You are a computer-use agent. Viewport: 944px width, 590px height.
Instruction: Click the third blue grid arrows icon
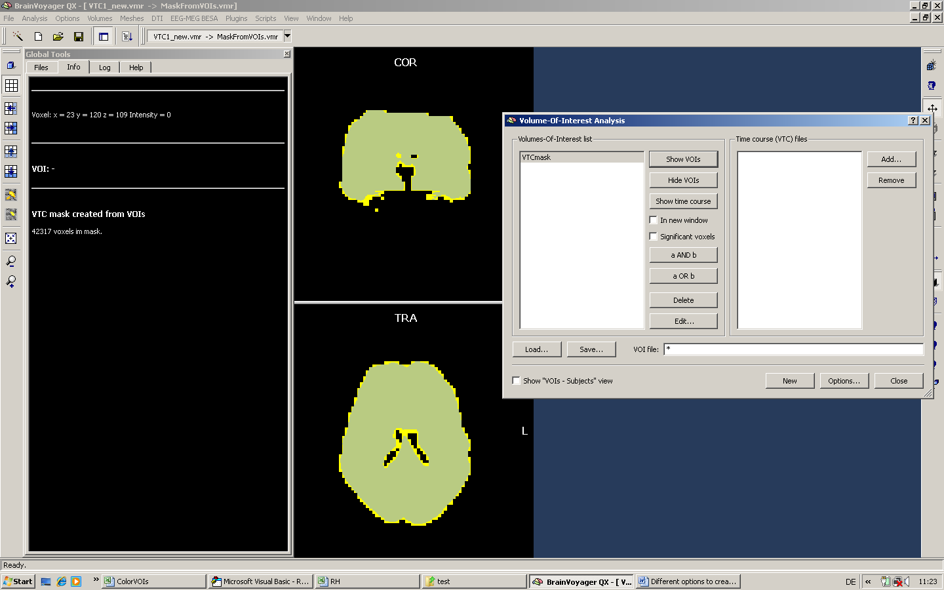11,151
